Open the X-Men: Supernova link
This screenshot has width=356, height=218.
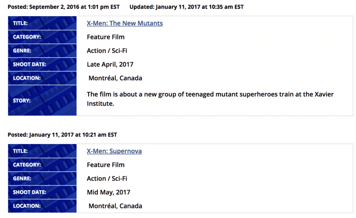114,151
